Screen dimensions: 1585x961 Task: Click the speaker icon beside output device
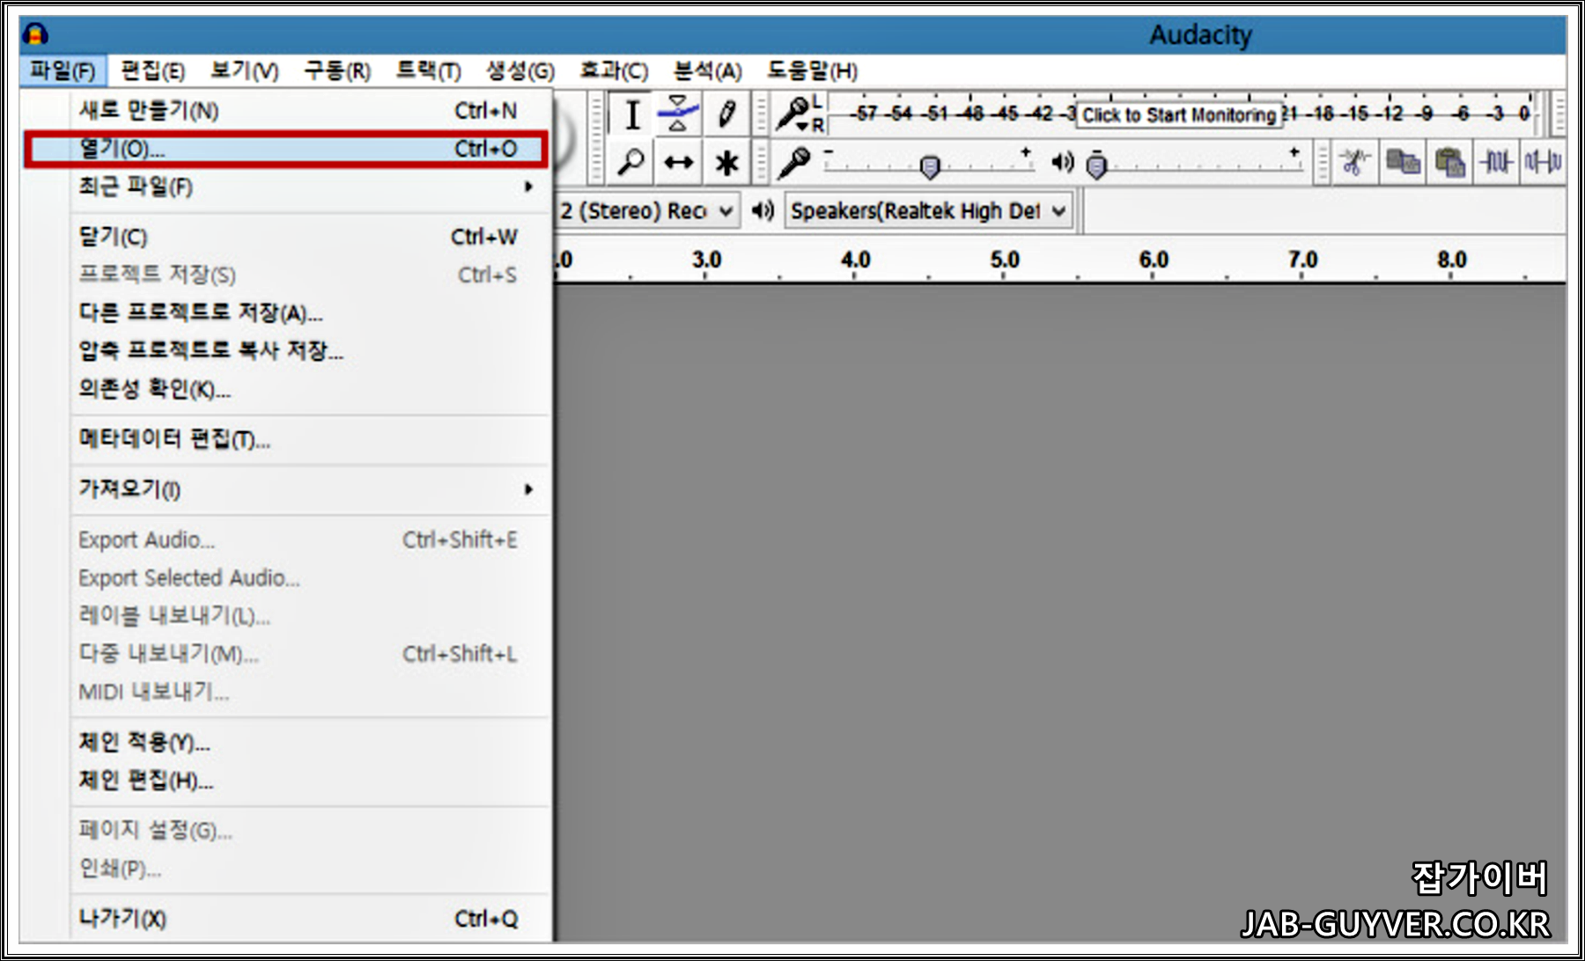point(763,211)
